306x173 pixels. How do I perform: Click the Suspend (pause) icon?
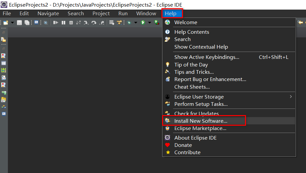(63, 22)
